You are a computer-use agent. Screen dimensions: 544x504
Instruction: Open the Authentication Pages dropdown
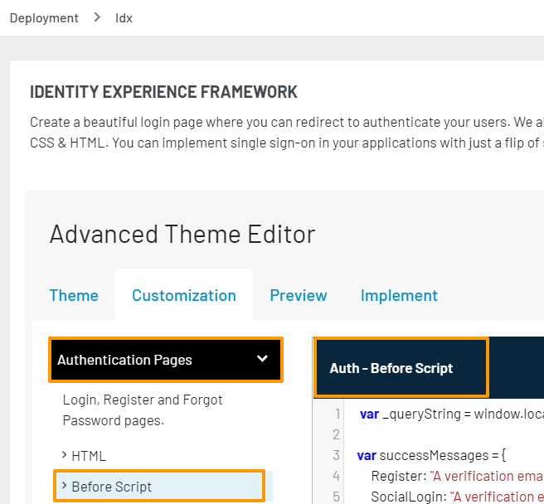165,360
